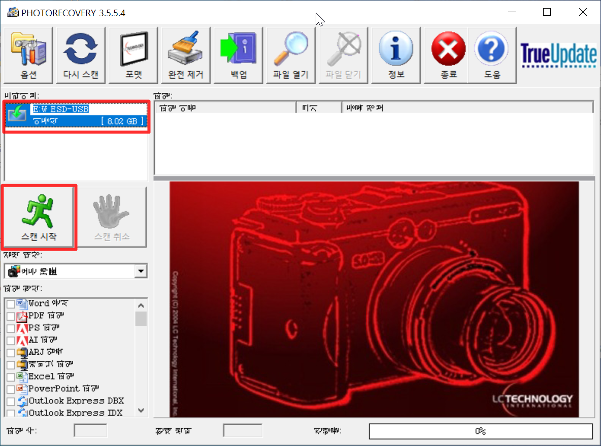Enable the PowerPoint file type checkbox
Viewport: 601px width, 446px height.
tap(11, 389)
